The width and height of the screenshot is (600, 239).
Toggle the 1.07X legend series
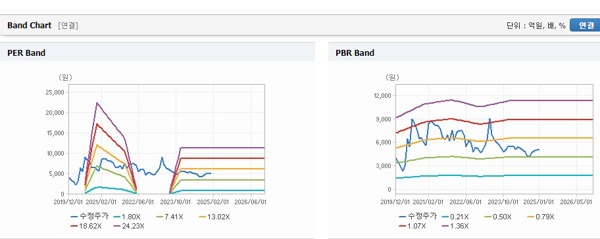[412, 226]
